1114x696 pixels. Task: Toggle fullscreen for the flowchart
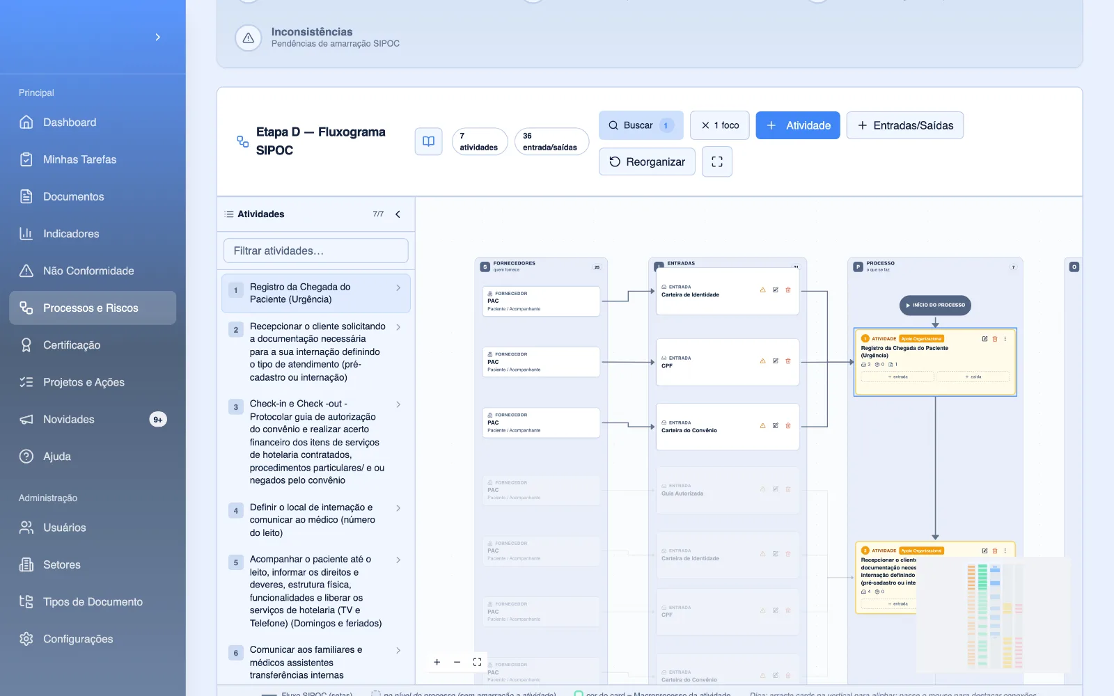pyautogui.click(x=717, y=161)
